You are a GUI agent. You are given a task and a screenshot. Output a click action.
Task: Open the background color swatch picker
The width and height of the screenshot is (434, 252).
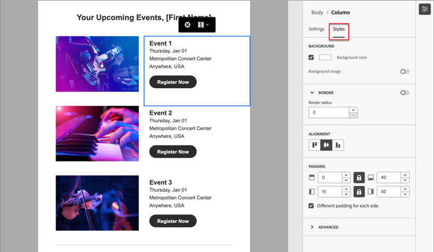point(325,57)
